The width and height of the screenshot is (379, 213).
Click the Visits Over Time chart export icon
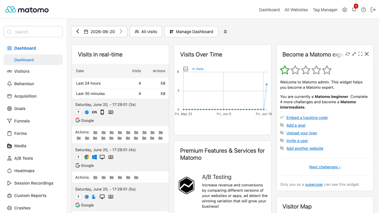coord(186,69)
